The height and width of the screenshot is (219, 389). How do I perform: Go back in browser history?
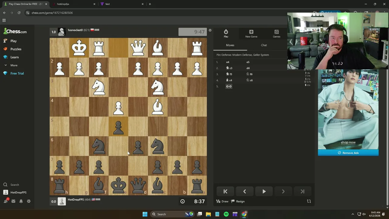(4, 13)
